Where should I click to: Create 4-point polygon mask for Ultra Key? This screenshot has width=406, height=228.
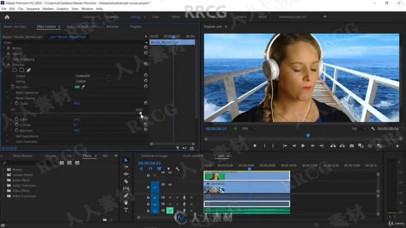22,70
